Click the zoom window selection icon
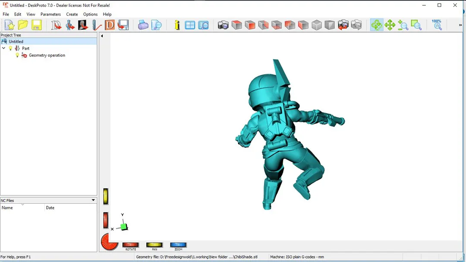The width and height of the screenshot is (466, 262). pos(416,25)
